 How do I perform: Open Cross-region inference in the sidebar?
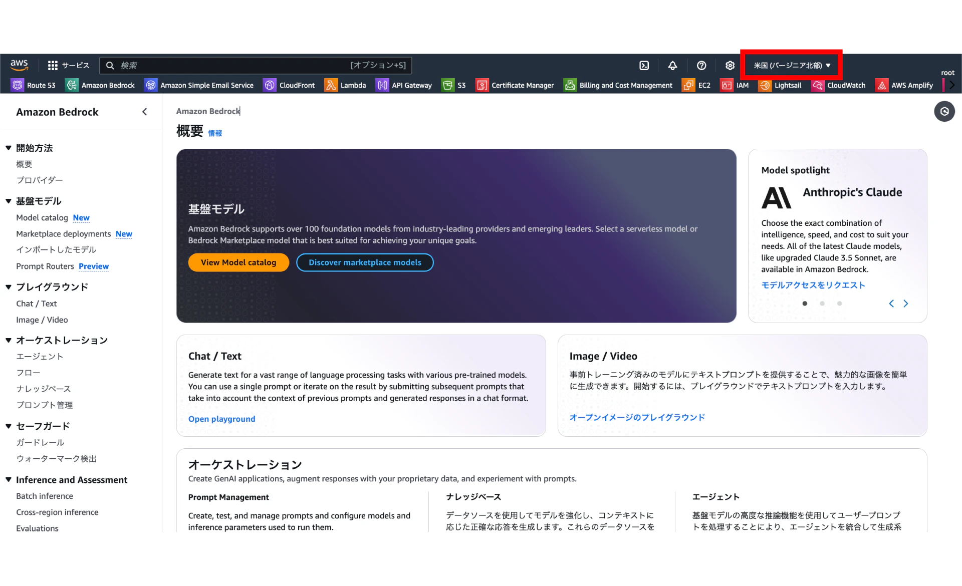point(57,512)
